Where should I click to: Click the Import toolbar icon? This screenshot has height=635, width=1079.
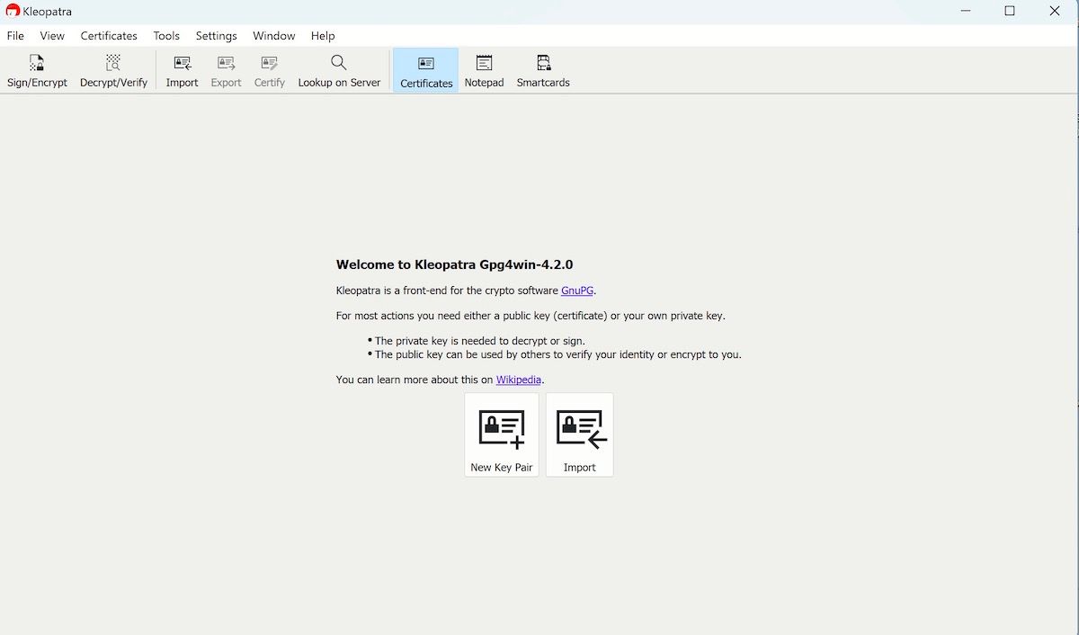182,71
